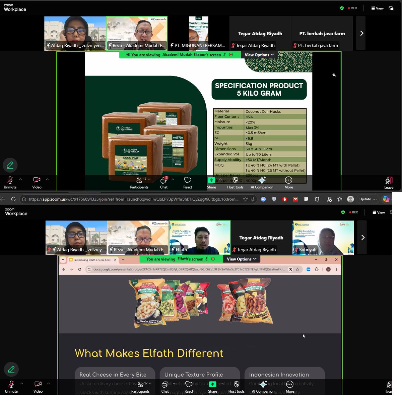Open Participants panel in Akademi Mudah Ekspor screen window
The image size is (402, 395).
coord(139,183)
